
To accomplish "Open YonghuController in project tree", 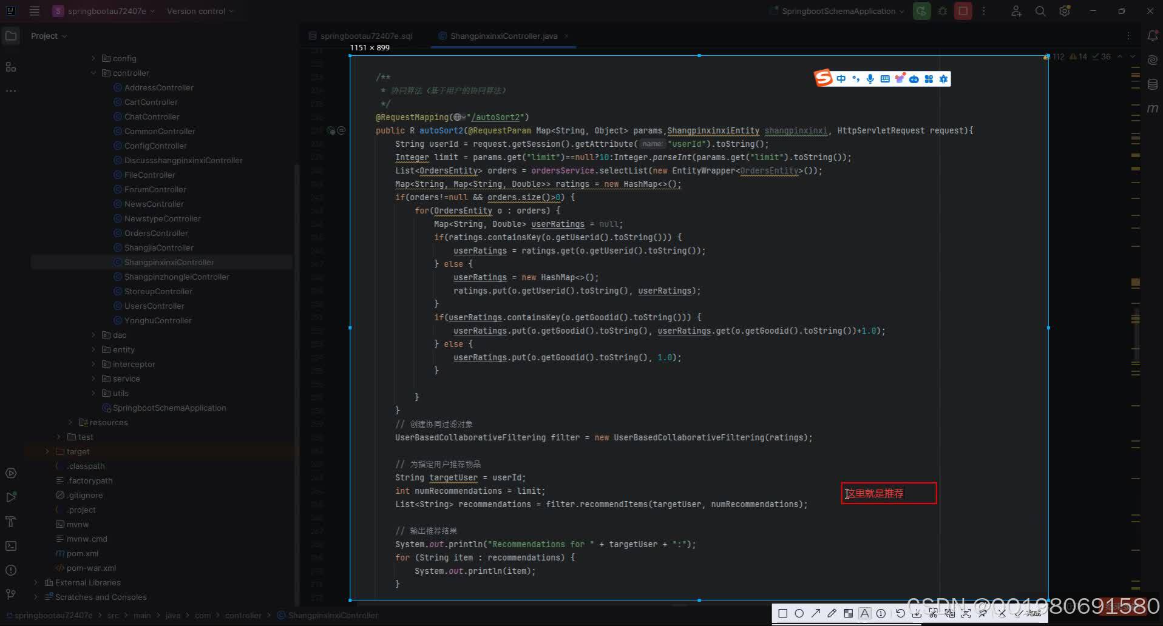I will [x=158, y=320].
